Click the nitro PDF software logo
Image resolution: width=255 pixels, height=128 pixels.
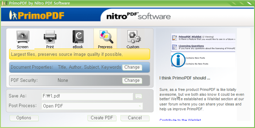pyautogui.click(x=139, y=16)
